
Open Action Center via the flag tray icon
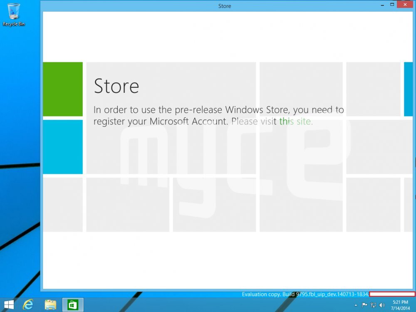[x=365, y=305]
